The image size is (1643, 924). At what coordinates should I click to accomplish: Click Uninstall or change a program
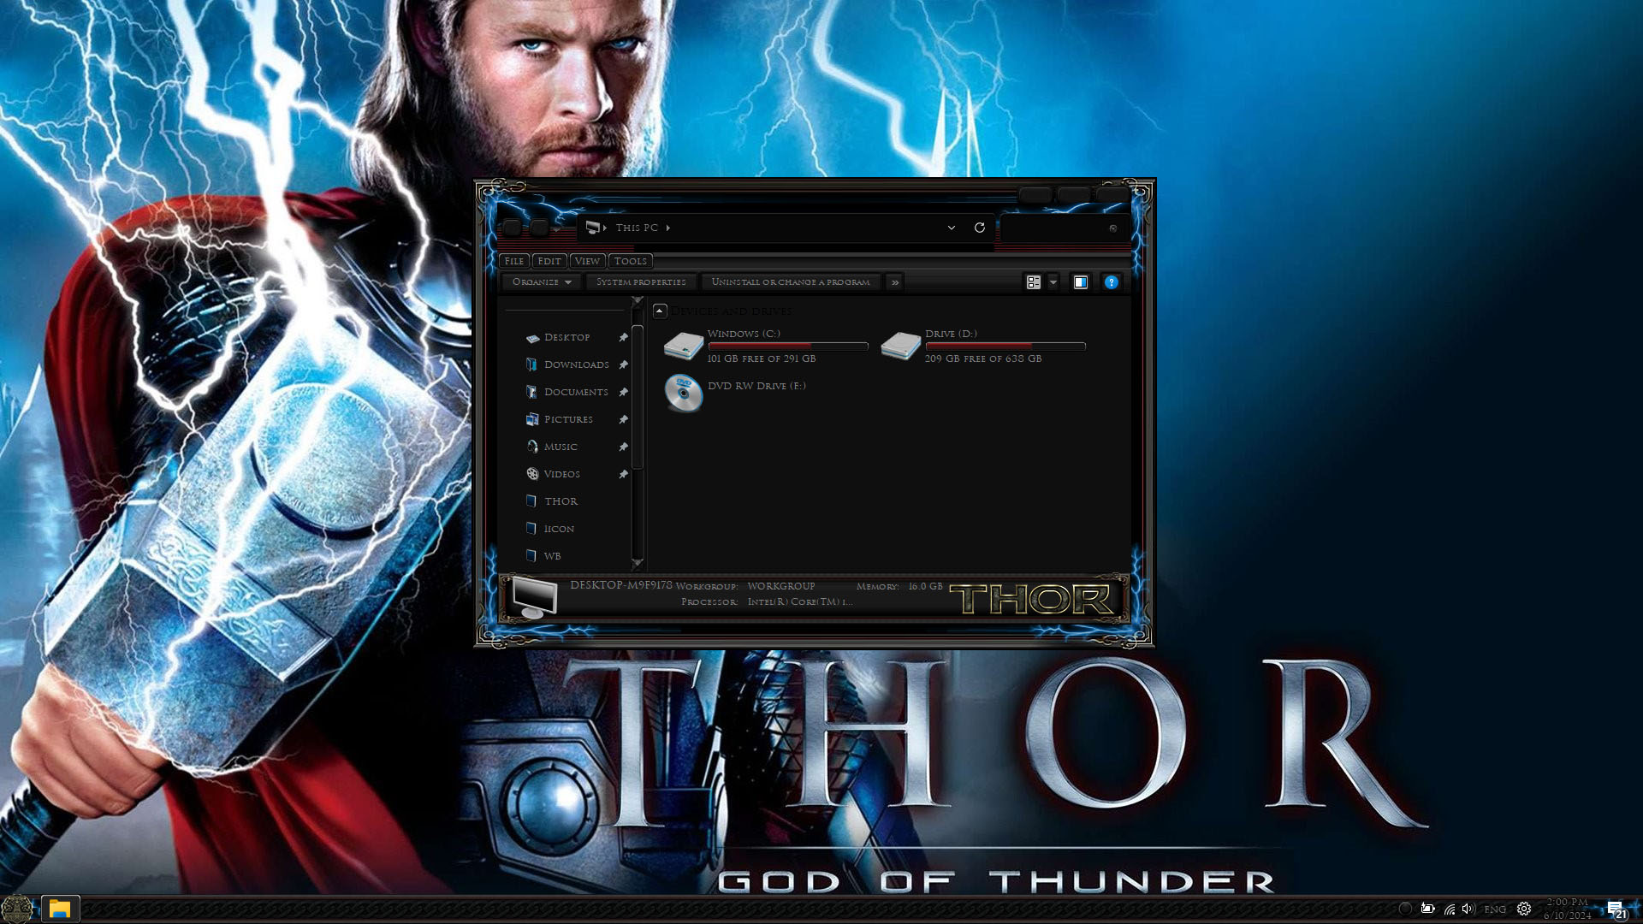[790, 282]
